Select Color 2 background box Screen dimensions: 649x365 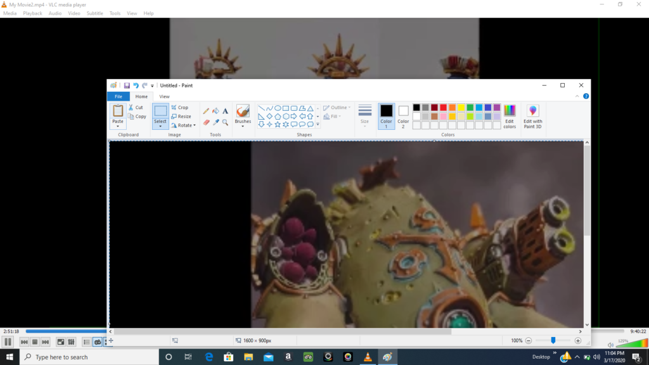tap(403, 116)
